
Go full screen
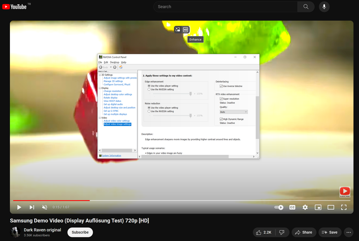(344, 207)
